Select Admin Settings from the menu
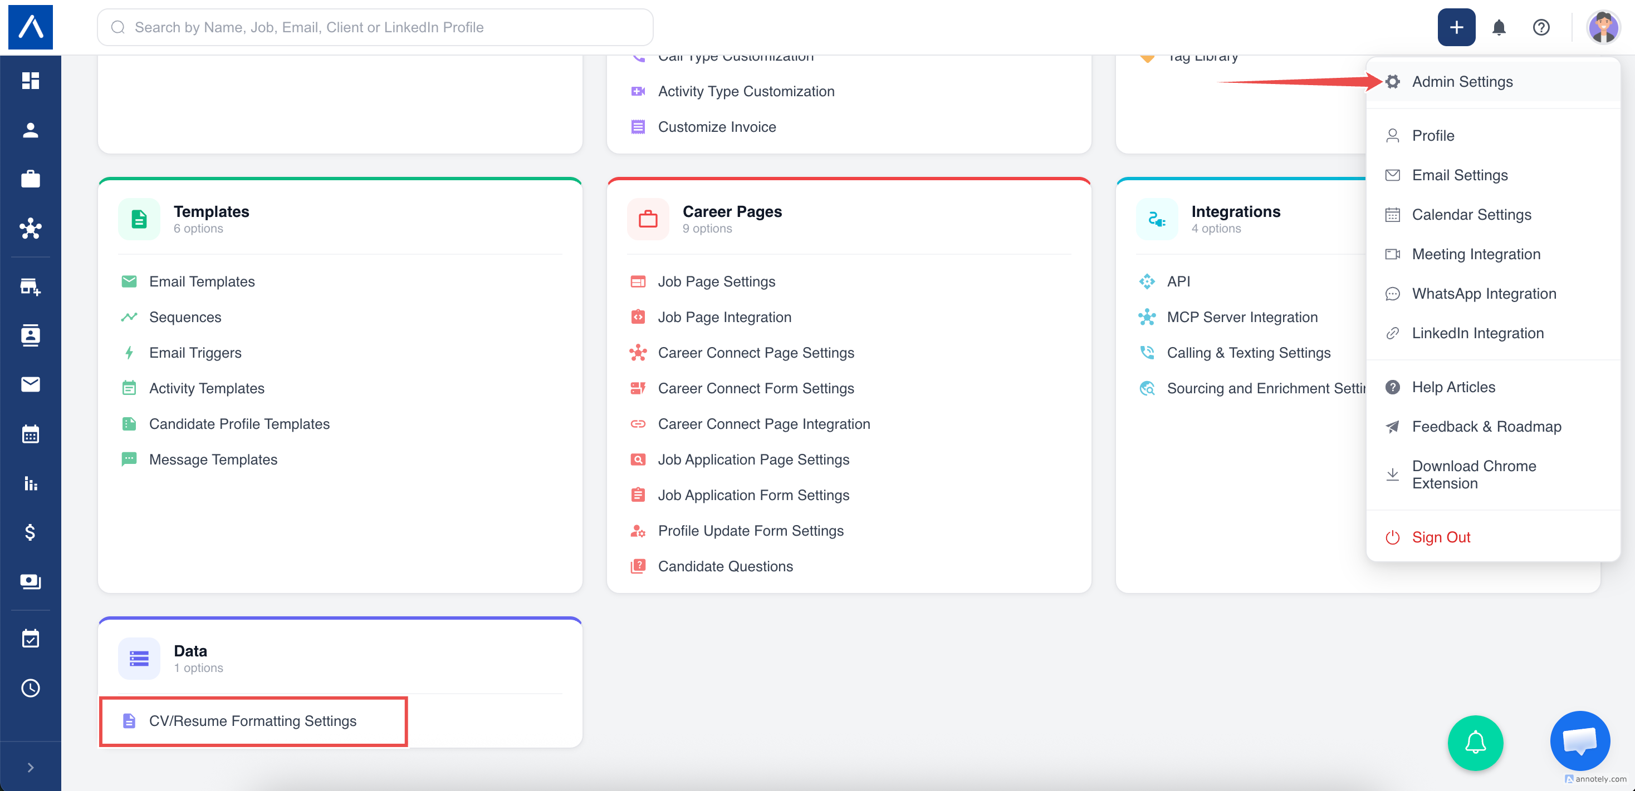Viewport: 1635px width, 791px height. tap(1493, 82)
